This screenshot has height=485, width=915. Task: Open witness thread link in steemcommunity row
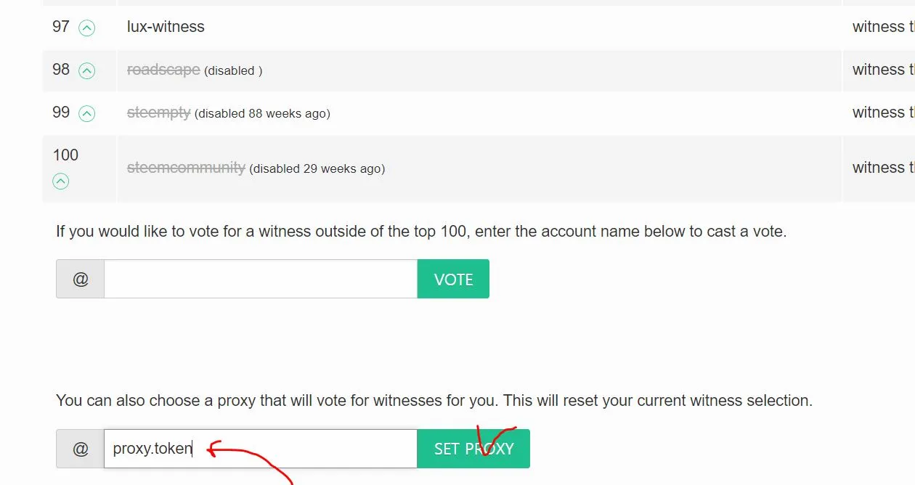[x=882, y=168]
